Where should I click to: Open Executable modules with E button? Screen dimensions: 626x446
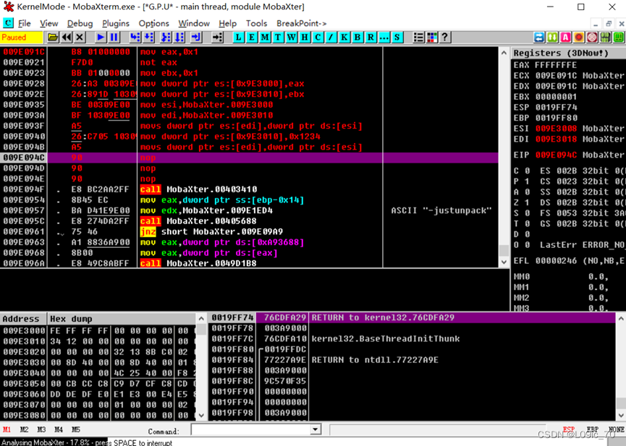[252, 38]
